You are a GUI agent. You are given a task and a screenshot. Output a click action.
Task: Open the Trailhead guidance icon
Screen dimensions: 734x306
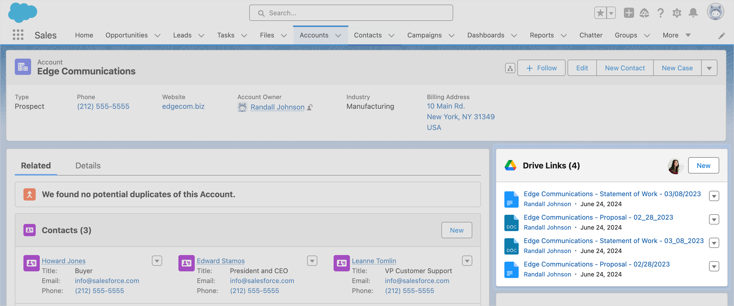click(x=644, y=13)
